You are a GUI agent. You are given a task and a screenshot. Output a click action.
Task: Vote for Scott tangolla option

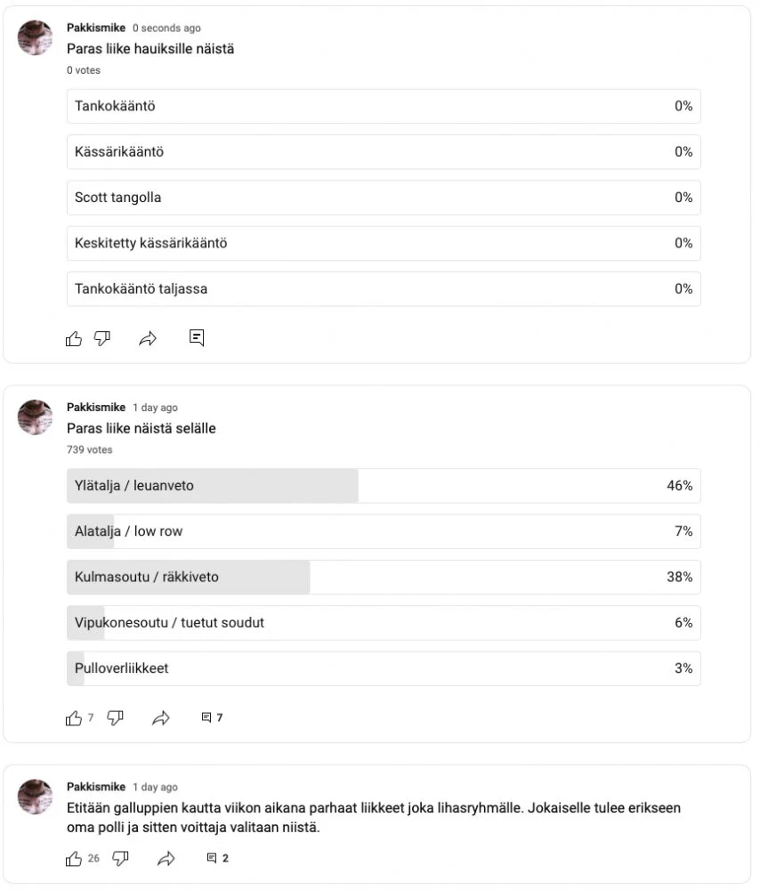(x=384, y=198)
